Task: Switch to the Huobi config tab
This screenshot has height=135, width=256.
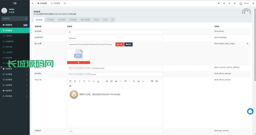Action: (96, 19)
